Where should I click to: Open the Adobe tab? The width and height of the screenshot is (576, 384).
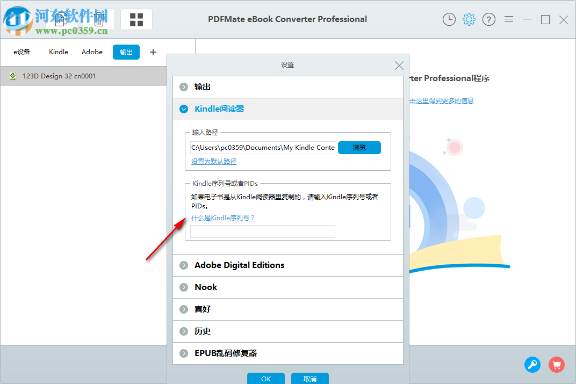pos(92,52)
